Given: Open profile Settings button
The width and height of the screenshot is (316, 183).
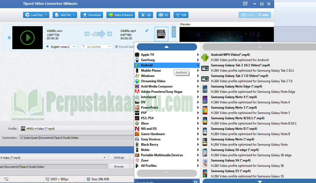Looking at the screenshot, I should pyautogui.click(x=119, y=157).
